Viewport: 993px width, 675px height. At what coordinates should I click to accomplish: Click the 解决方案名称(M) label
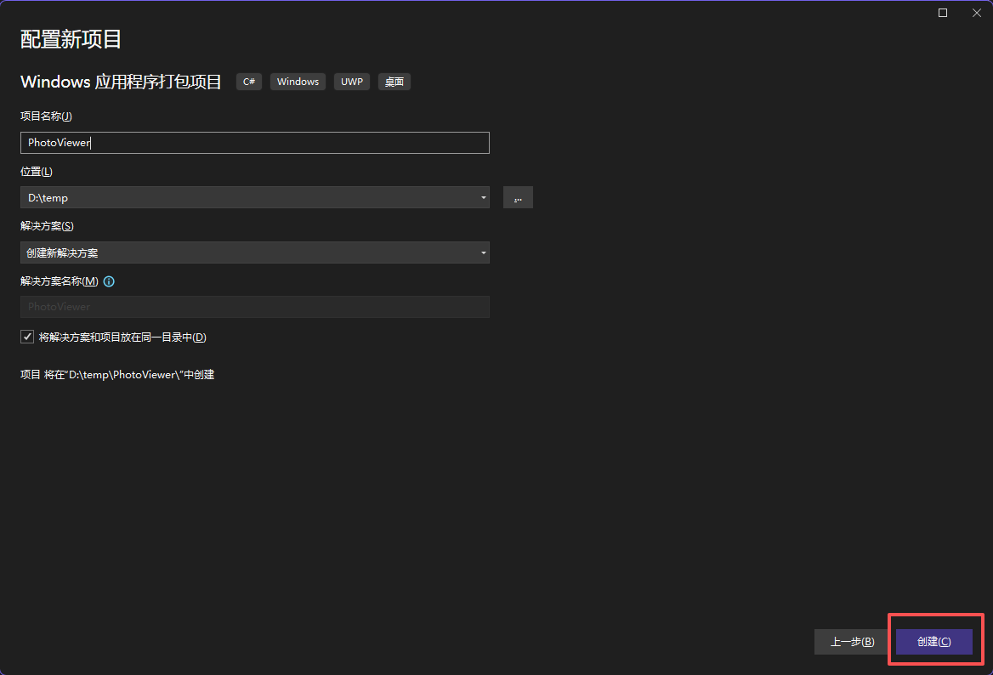pyautogui.click(x=60, y=281)
